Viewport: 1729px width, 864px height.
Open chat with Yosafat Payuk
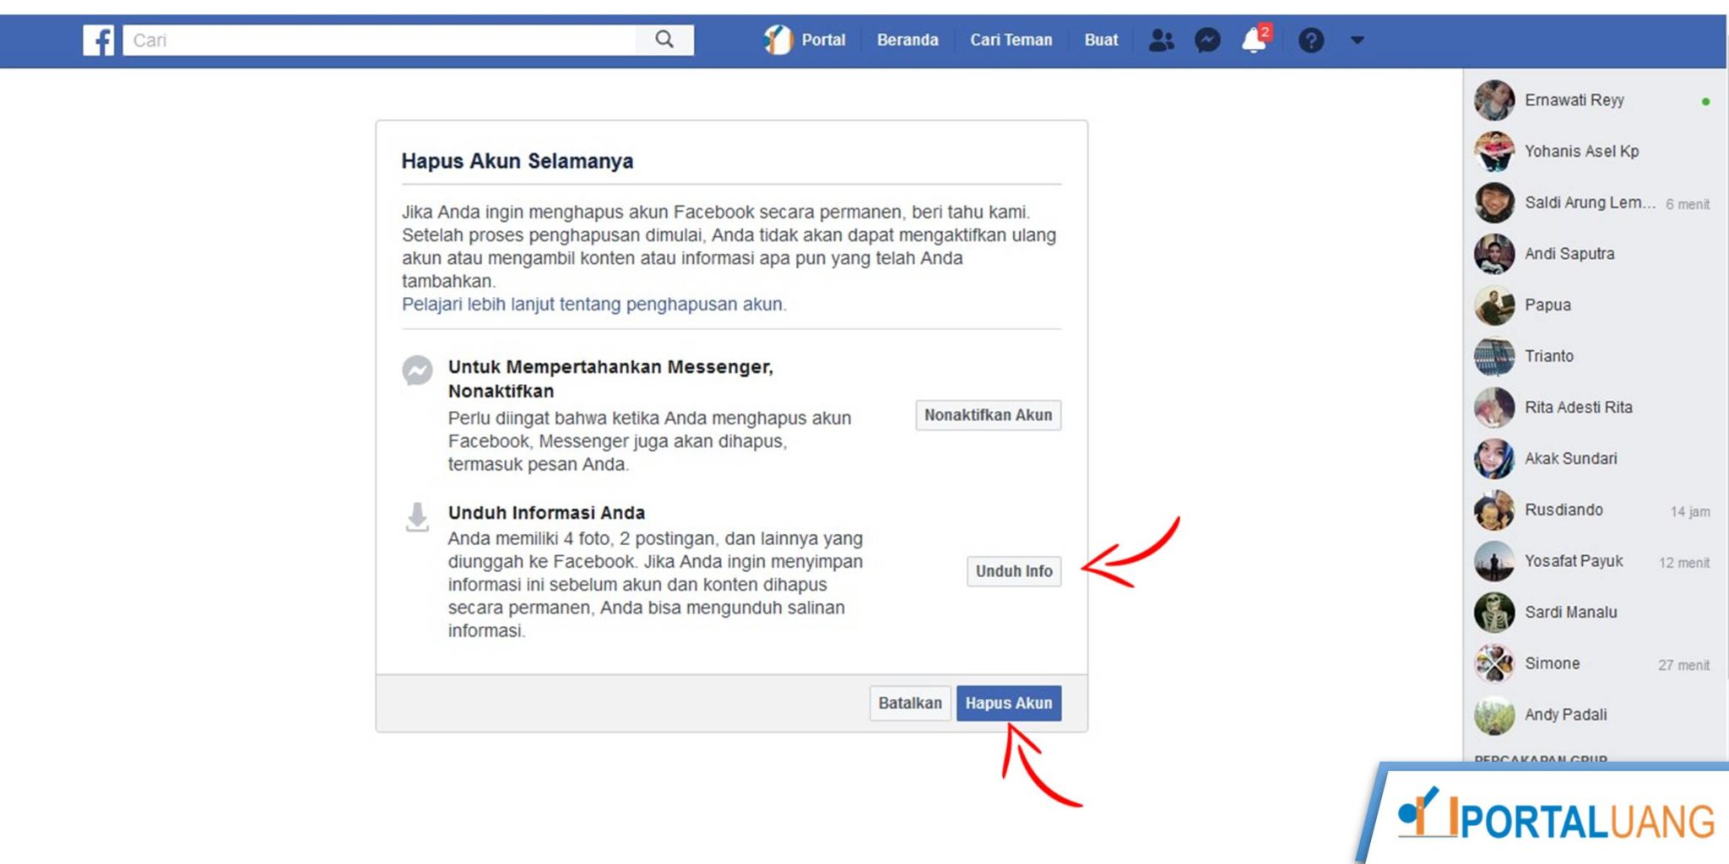(1595, 561)
